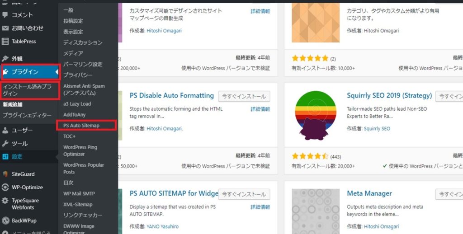Click the WP-Optimize circular icon
This screenshot has height=234, width=463.
pyautogui.click(x=5, y=187)
